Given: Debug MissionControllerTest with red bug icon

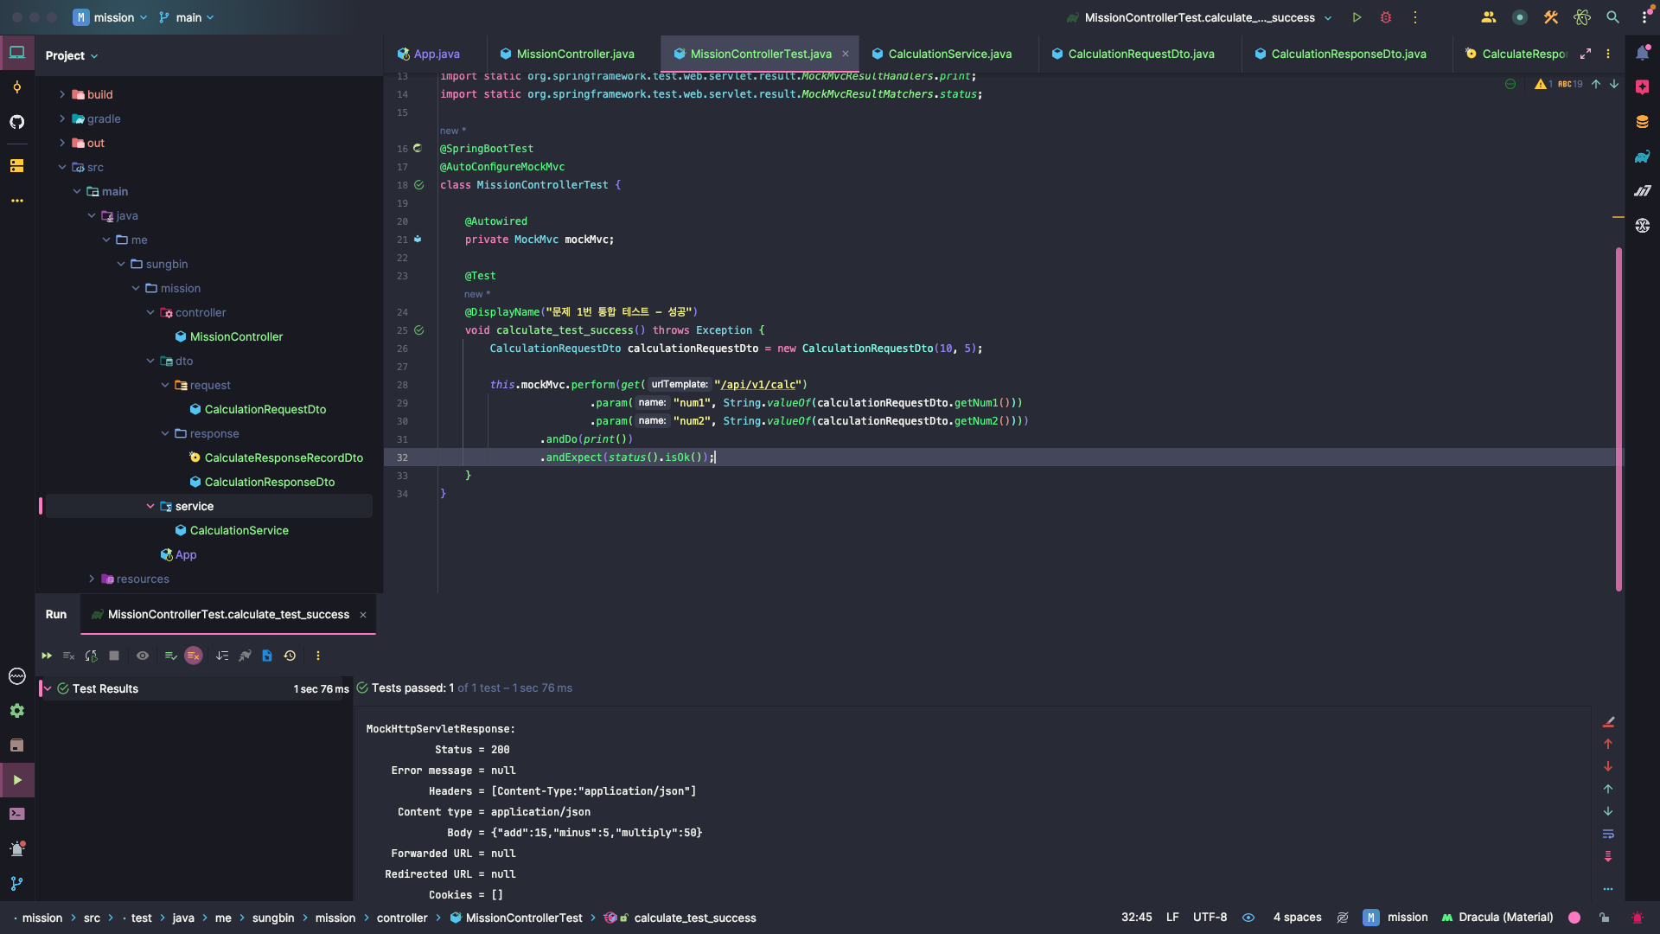Looking at the screenshot, I should tap(1386, 17).
